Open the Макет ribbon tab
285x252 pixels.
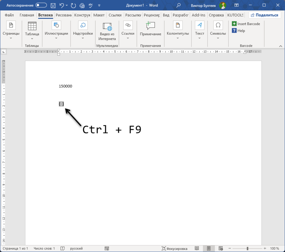tap(99, 15)
